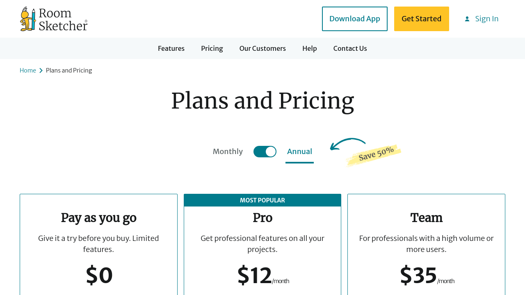The width and height of the screenshot is (525, 295).
Task: Follow the Home breadcrumb link
Action: pyautogui.click(x=28, y=70)
